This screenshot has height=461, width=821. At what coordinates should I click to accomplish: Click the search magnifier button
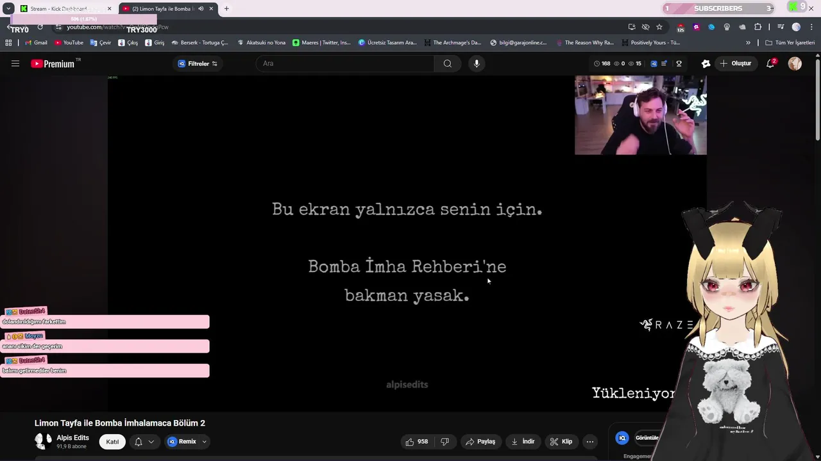[x=448, y=63]
